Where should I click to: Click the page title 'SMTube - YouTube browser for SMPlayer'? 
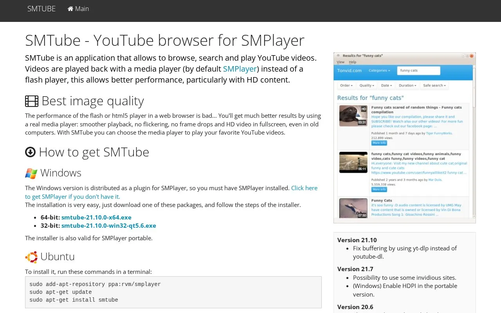[x=165, y=40]
